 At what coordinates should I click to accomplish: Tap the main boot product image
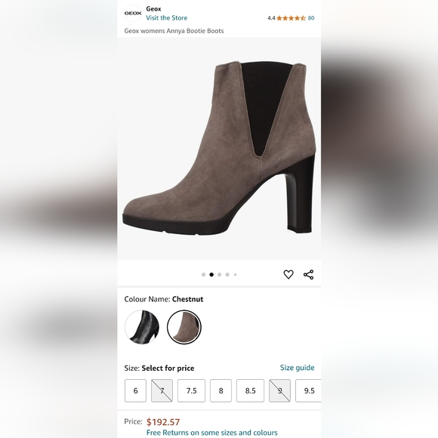pos(219,148)
